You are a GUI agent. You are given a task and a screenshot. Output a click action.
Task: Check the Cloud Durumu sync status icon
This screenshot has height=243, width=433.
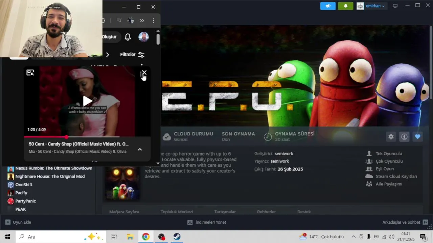(167, 136)
